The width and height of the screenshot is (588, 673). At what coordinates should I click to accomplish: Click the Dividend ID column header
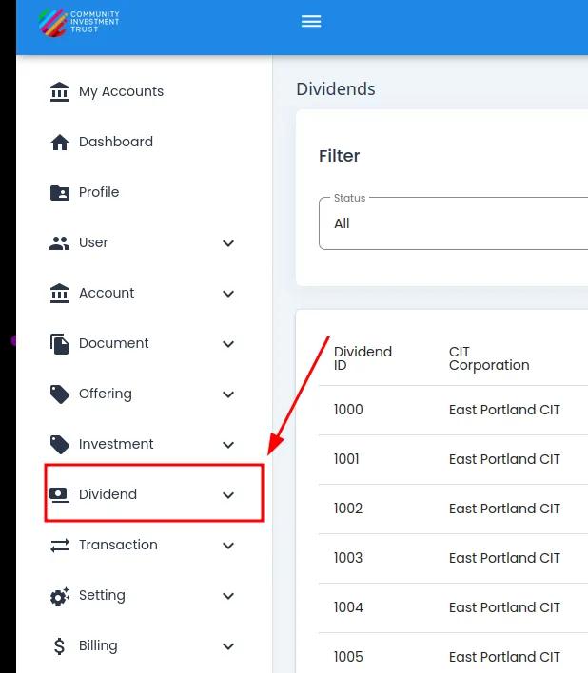[363, 358]
